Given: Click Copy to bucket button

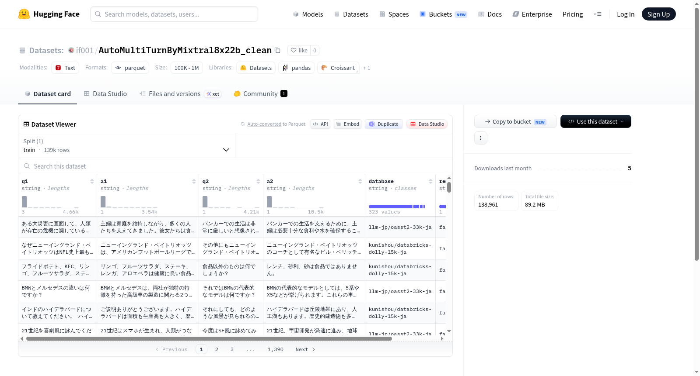Looking at the screenshot, I should (x=515, y=121).
